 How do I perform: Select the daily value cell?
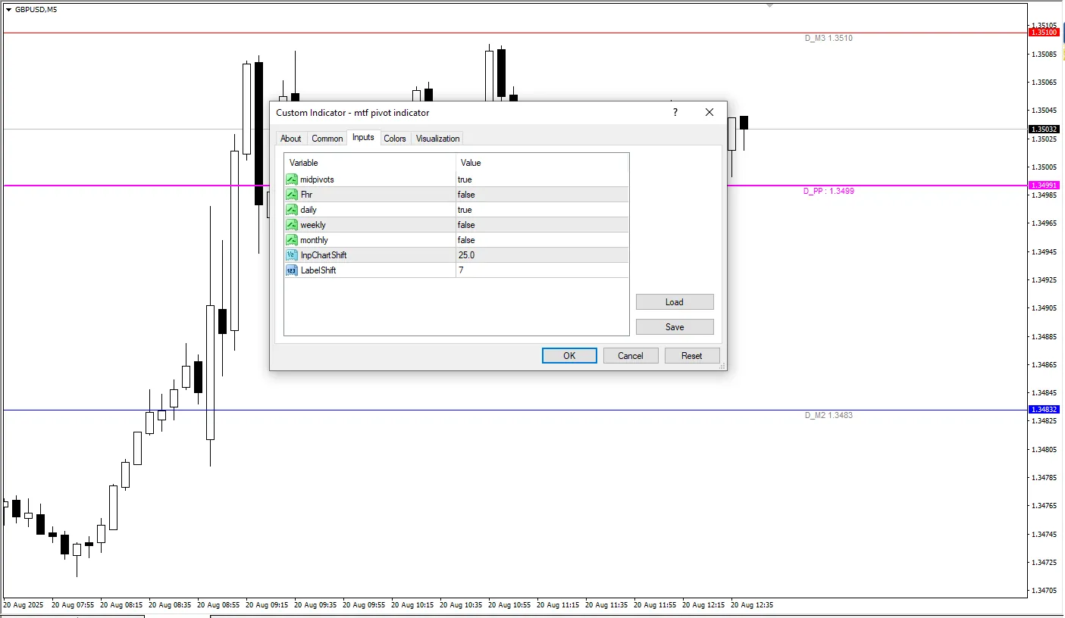[x=541, y=210]
